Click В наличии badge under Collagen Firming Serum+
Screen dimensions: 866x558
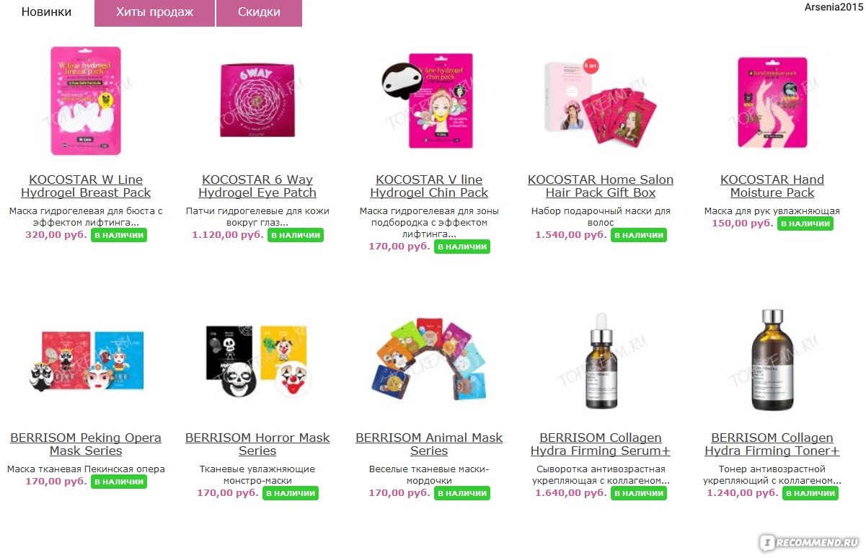click(639, 493)
